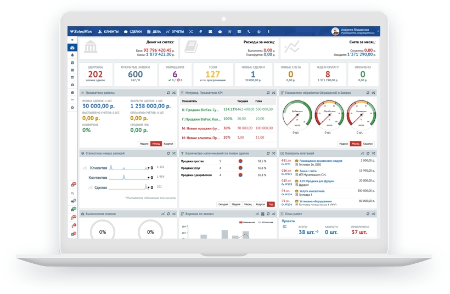Refresh the Показатели работы panel
Viewport: 450px width, 294px height.
(x=168, y=93)
